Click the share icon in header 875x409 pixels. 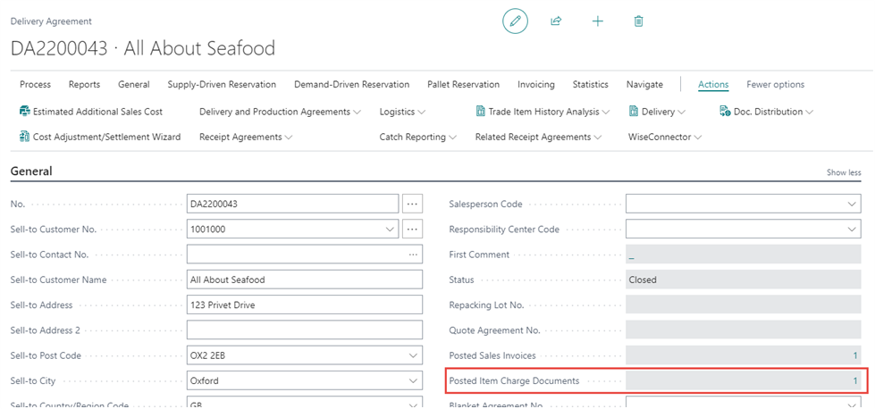tap(556, 21)
